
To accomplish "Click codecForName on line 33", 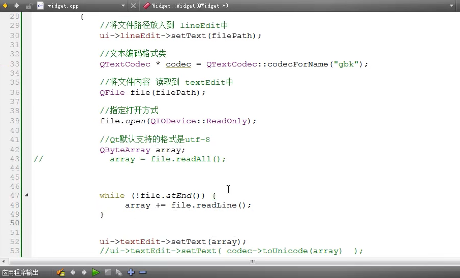I will click(x=298, y=64).
